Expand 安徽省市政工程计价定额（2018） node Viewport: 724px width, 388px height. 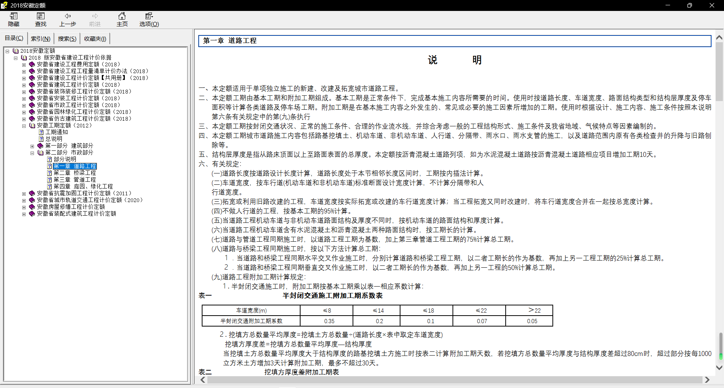[24, 105]
